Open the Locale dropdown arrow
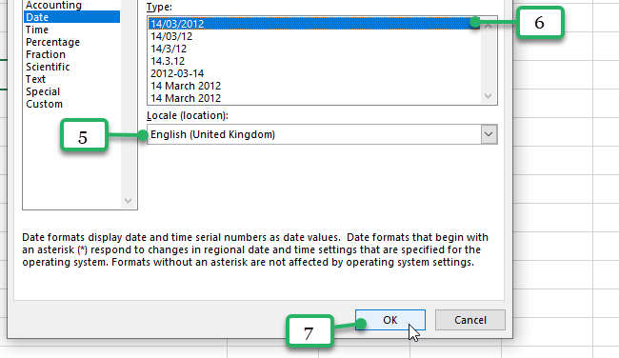619x358 pixels. pyautogui.click(x=489, y=134)
